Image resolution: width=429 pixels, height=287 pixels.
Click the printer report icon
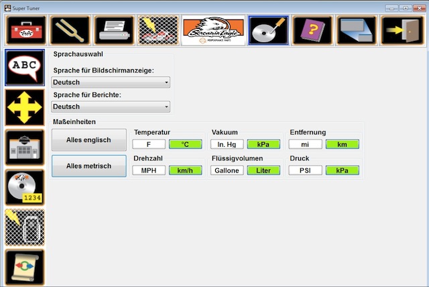coord(113,30)
